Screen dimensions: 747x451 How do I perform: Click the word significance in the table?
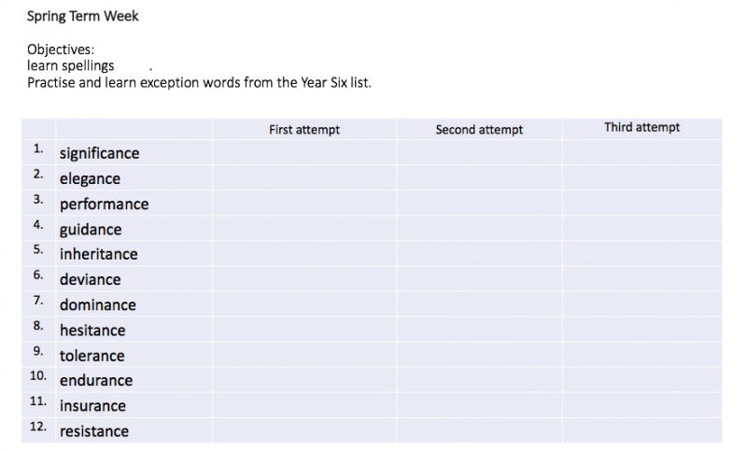click(x=99, y=154)
